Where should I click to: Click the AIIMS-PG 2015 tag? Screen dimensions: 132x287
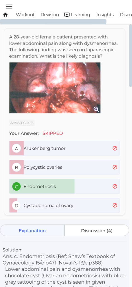pos(22,123)
